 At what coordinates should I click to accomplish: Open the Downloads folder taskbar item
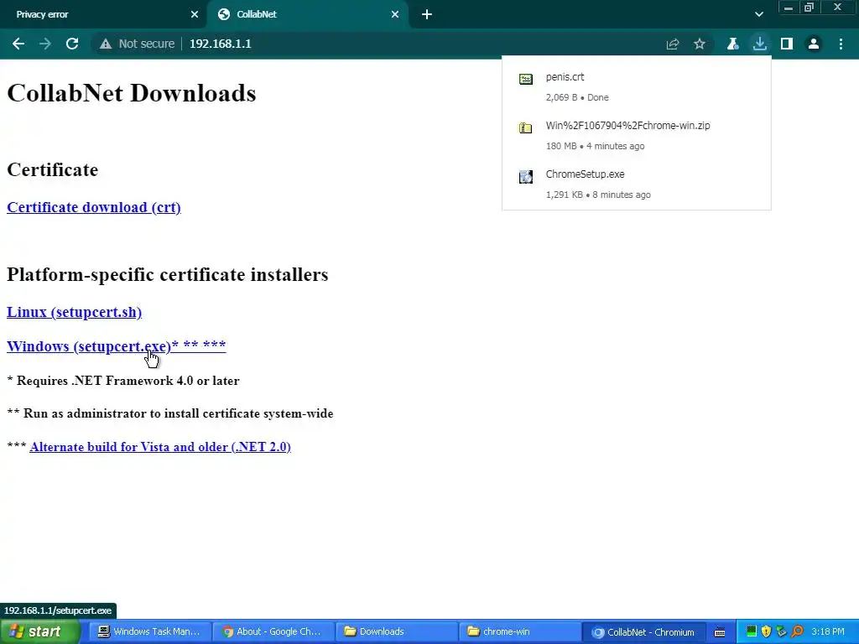point(396,631)
